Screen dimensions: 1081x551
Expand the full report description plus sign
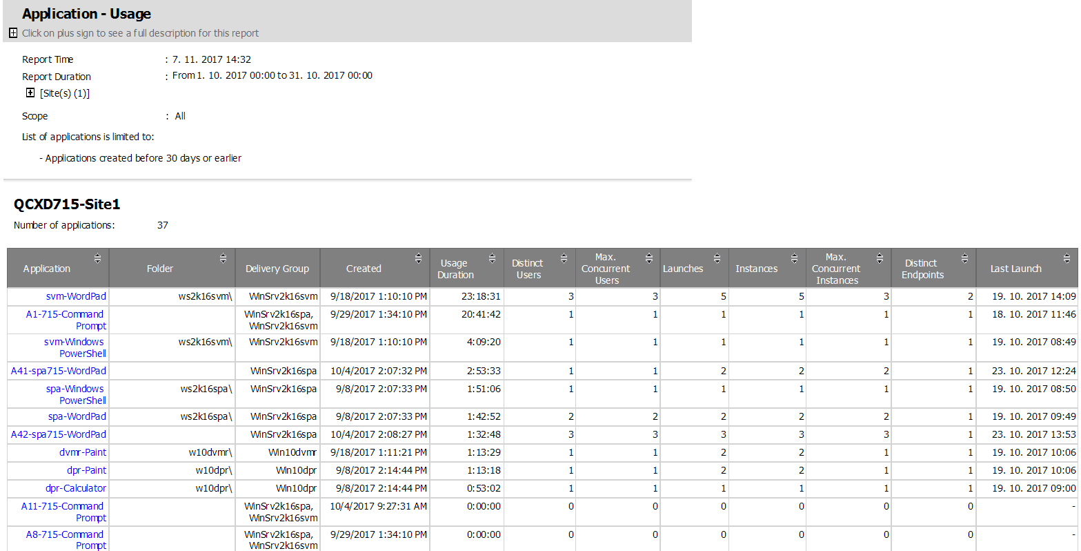(13, 33)
